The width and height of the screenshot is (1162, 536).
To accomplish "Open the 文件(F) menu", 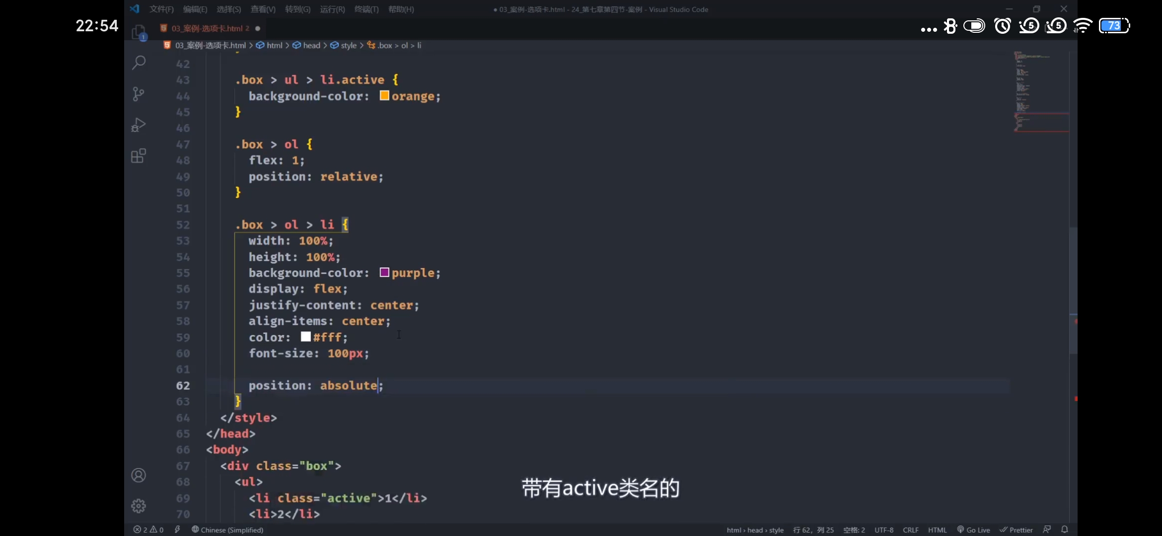I will [x=161, y=9].
